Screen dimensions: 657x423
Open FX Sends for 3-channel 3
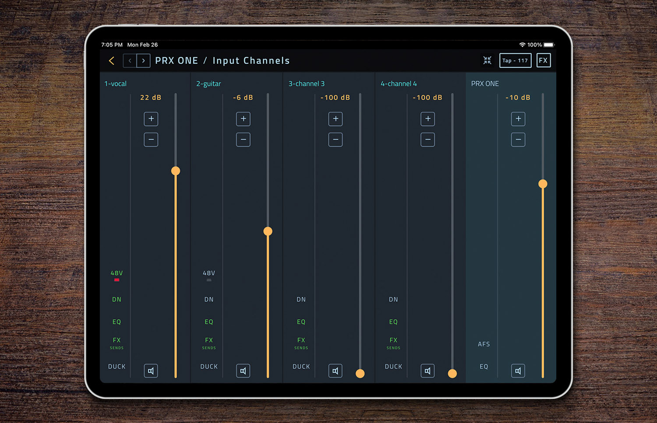pyautogui.click(x=301, y=343)
